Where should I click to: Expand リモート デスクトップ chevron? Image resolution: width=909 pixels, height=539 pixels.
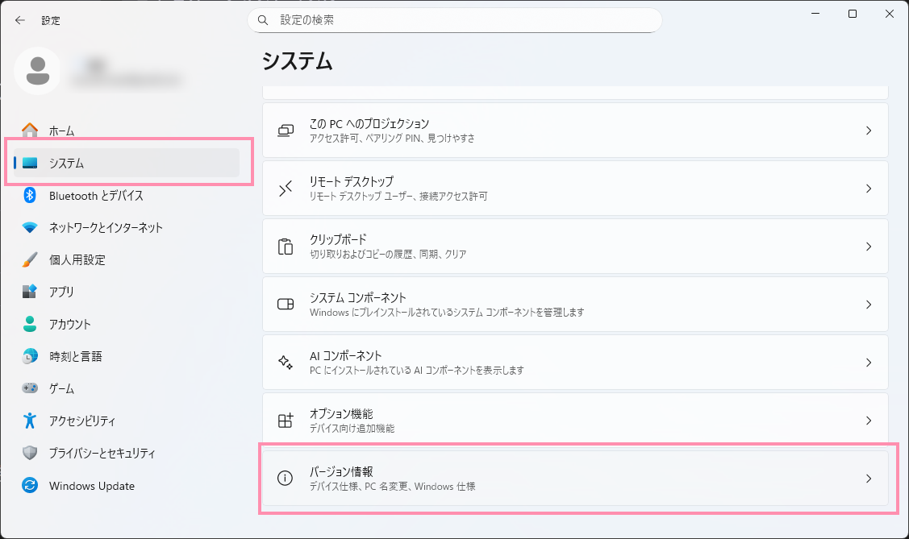click(x=869, y=189)
